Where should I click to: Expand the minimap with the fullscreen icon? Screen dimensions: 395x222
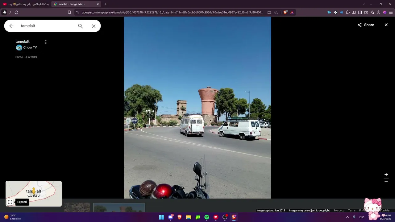tap(10, 202)
